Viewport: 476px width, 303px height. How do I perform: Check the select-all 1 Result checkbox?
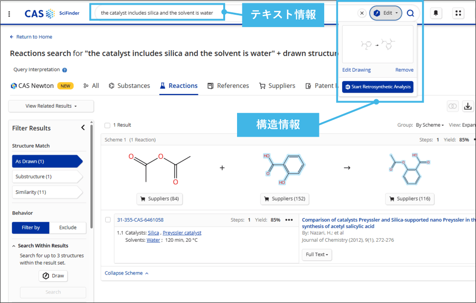click(107, 125)
